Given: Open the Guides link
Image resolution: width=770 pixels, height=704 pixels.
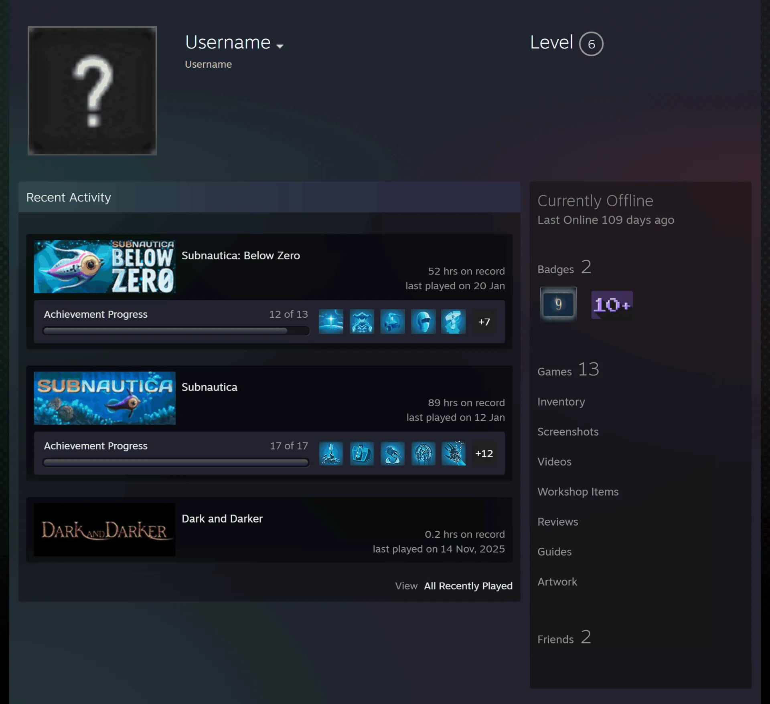Looking at the screenshot, I should (x=554, y=552).
